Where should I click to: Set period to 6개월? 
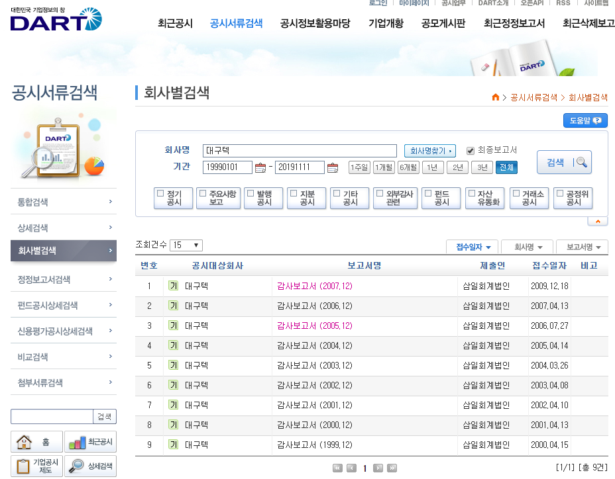tap(408, 167)
